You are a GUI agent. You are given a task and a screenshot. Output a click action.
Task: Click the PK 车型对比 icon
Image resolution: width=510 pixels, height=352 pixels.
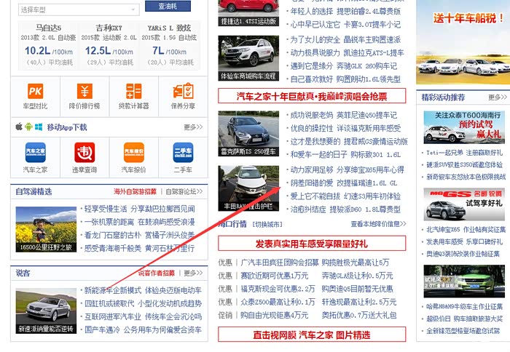(x=35, y=92)
